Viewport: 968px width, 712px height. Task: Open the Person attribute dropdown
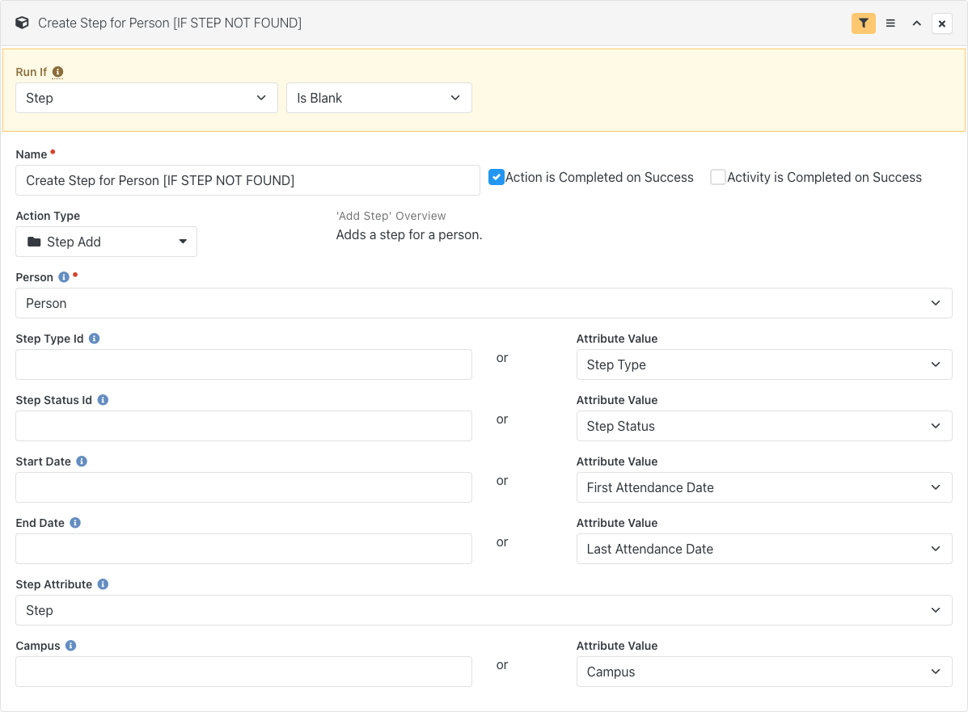[484, 303]
